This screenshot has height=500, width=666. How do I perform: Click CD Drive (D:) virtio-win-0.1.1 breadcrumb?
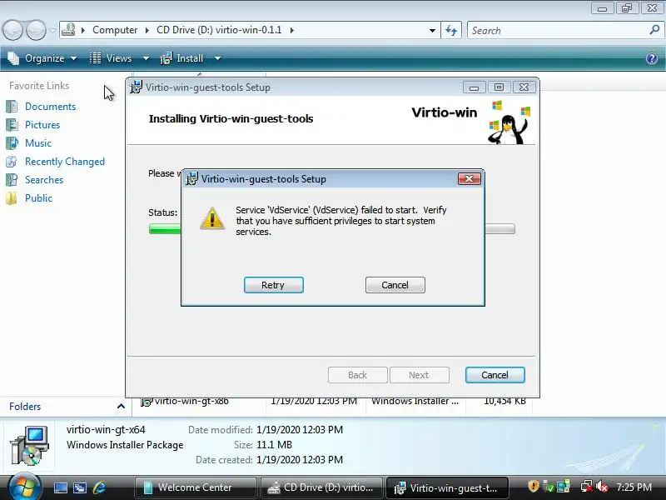219,30
